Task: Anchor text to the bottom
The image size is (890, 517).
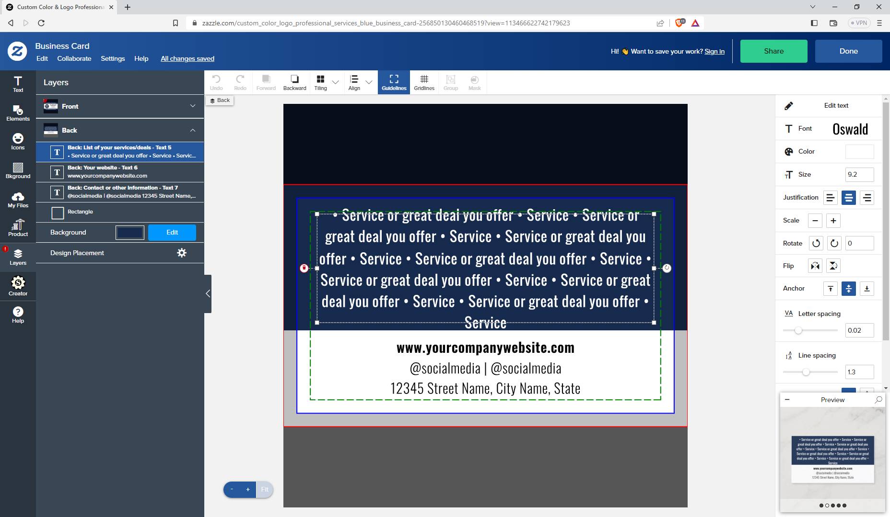Action: (867, 289)
